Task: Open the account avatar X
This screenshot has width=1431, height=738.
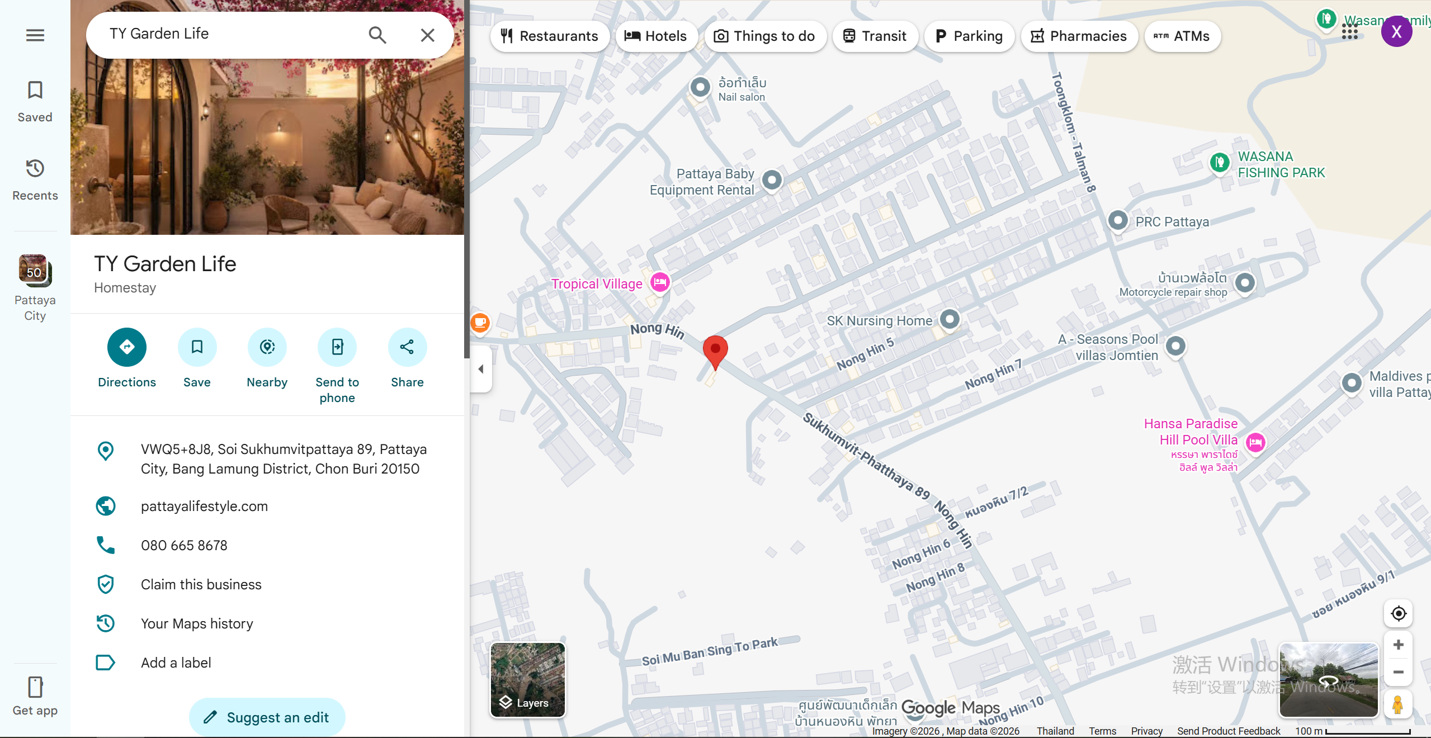Action: click(1396, 32)
